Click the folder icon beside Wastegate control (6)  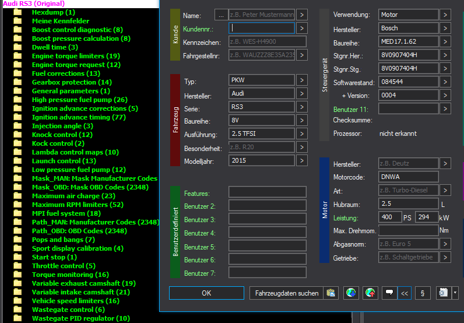17,310
